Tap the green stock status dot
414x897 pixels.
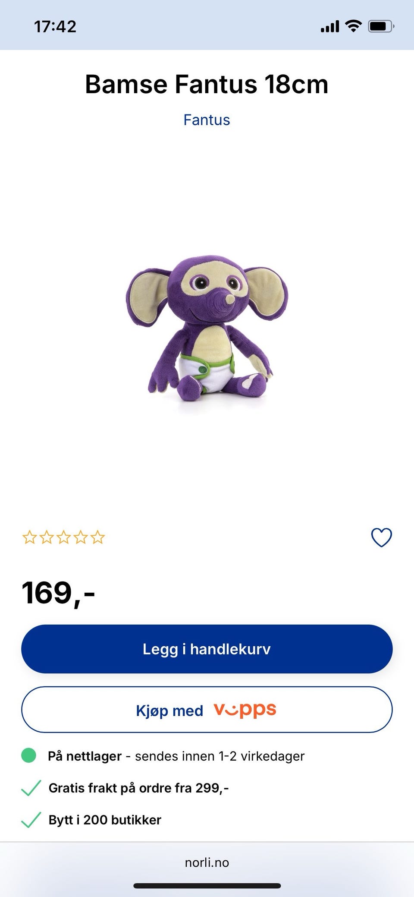[x=29, y=755]
